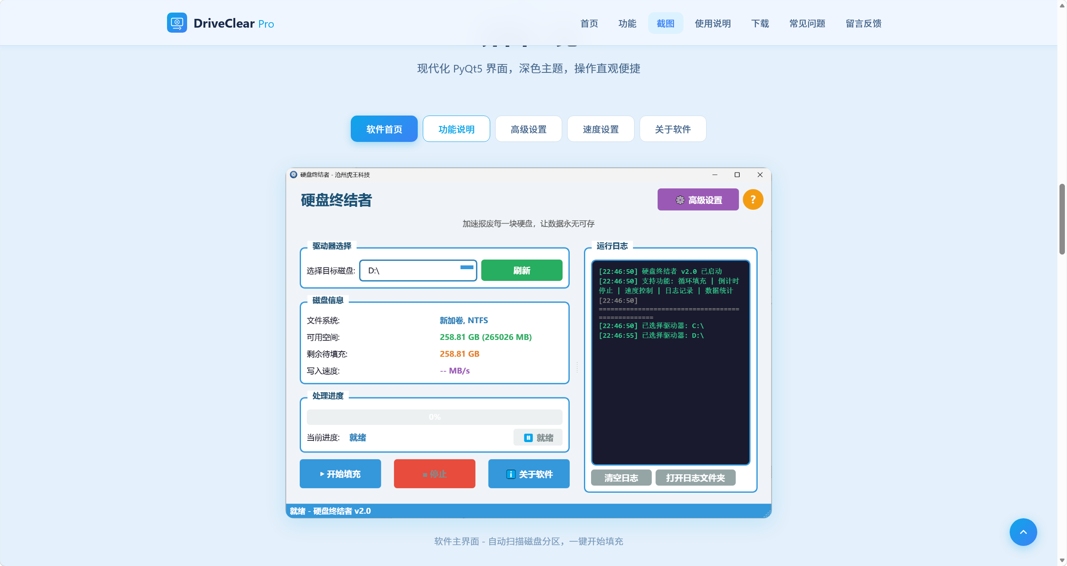Click the 清空日志 button
The image size is (1067, 566).
coord(621,478)
